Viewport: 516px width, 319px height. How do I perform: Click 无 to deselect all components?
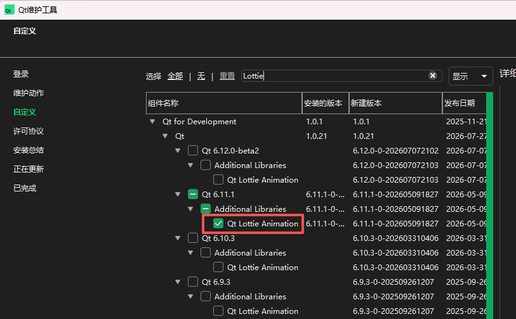tap(201, 76)
